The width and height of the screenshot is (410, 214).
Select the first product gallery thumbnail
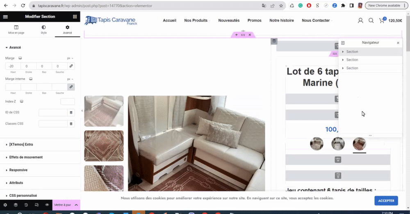(x=104, y=111)
